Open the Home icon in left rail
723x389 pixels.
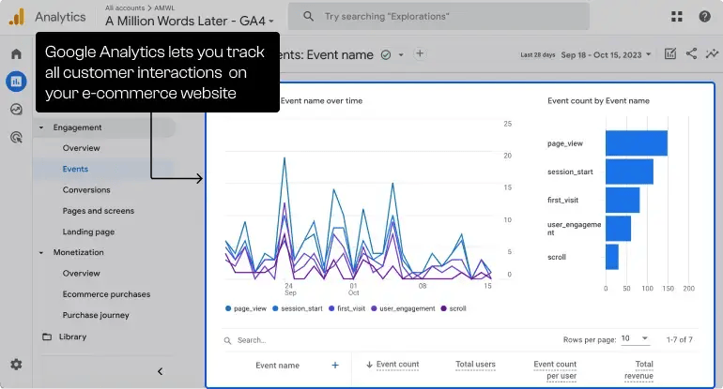(16, 54)
